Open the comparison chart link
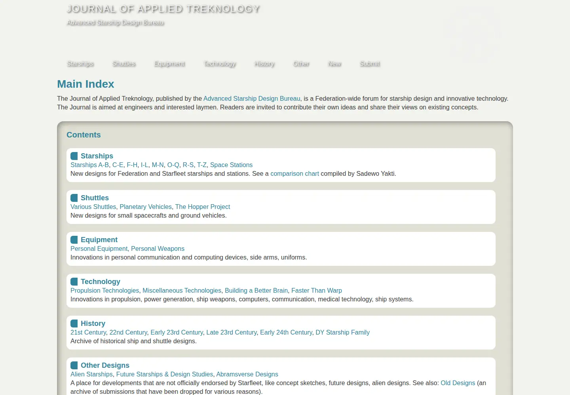The height and width of the screenshot is (395, 570). 294,173
